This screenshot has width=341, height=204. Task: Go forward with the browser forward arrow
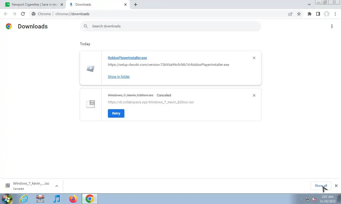(14, 14)
